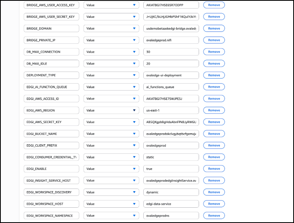Select the BRIDGE_AWS_USER_SECRET_KEY key name field
The image size is (294, 223).
point(51,17)
